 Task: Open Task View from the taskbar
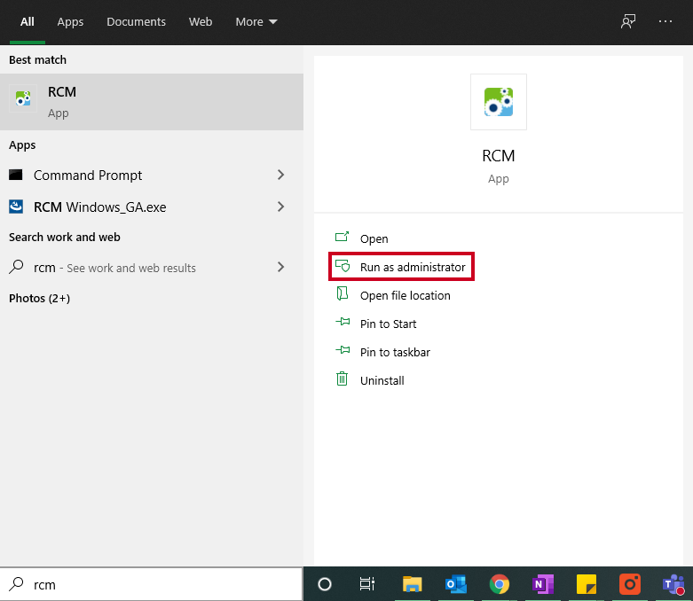367,584
